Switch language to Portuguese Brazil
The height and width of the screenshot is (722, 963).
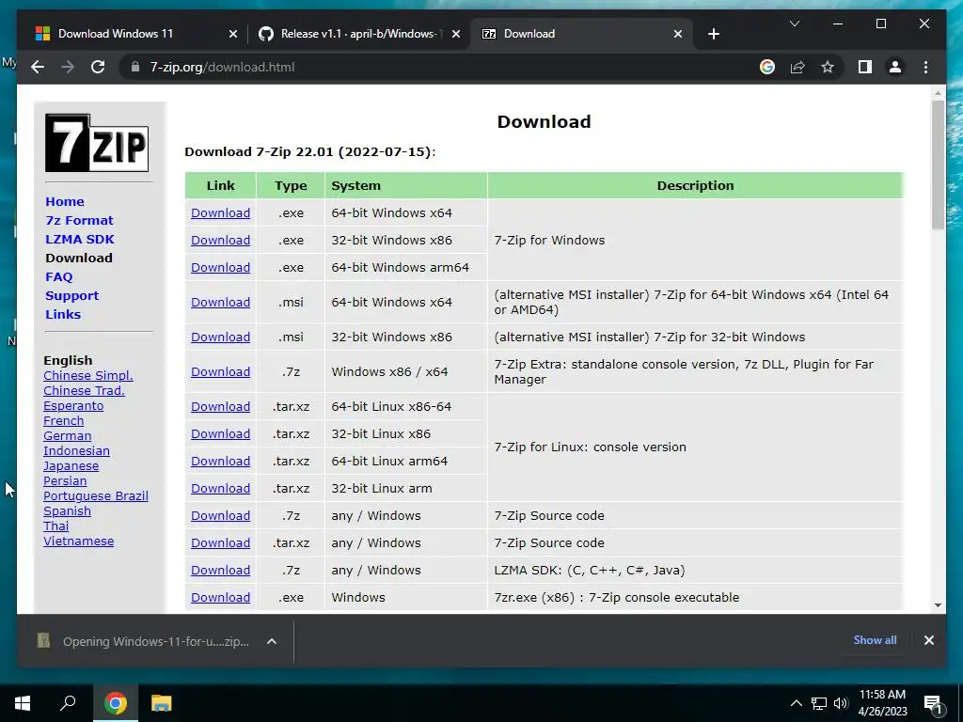point(96,496)
